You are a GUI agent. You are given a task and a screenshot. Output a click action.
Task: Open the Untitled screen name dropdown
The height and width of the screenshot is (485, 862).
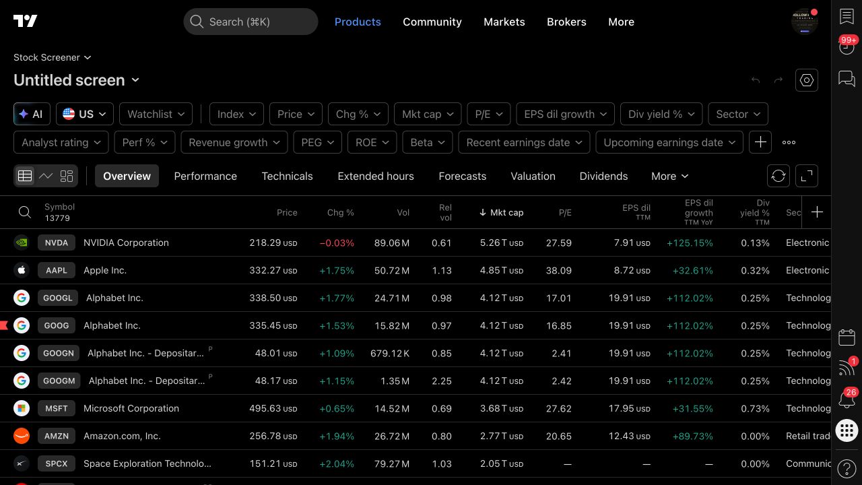pos(76,80)
